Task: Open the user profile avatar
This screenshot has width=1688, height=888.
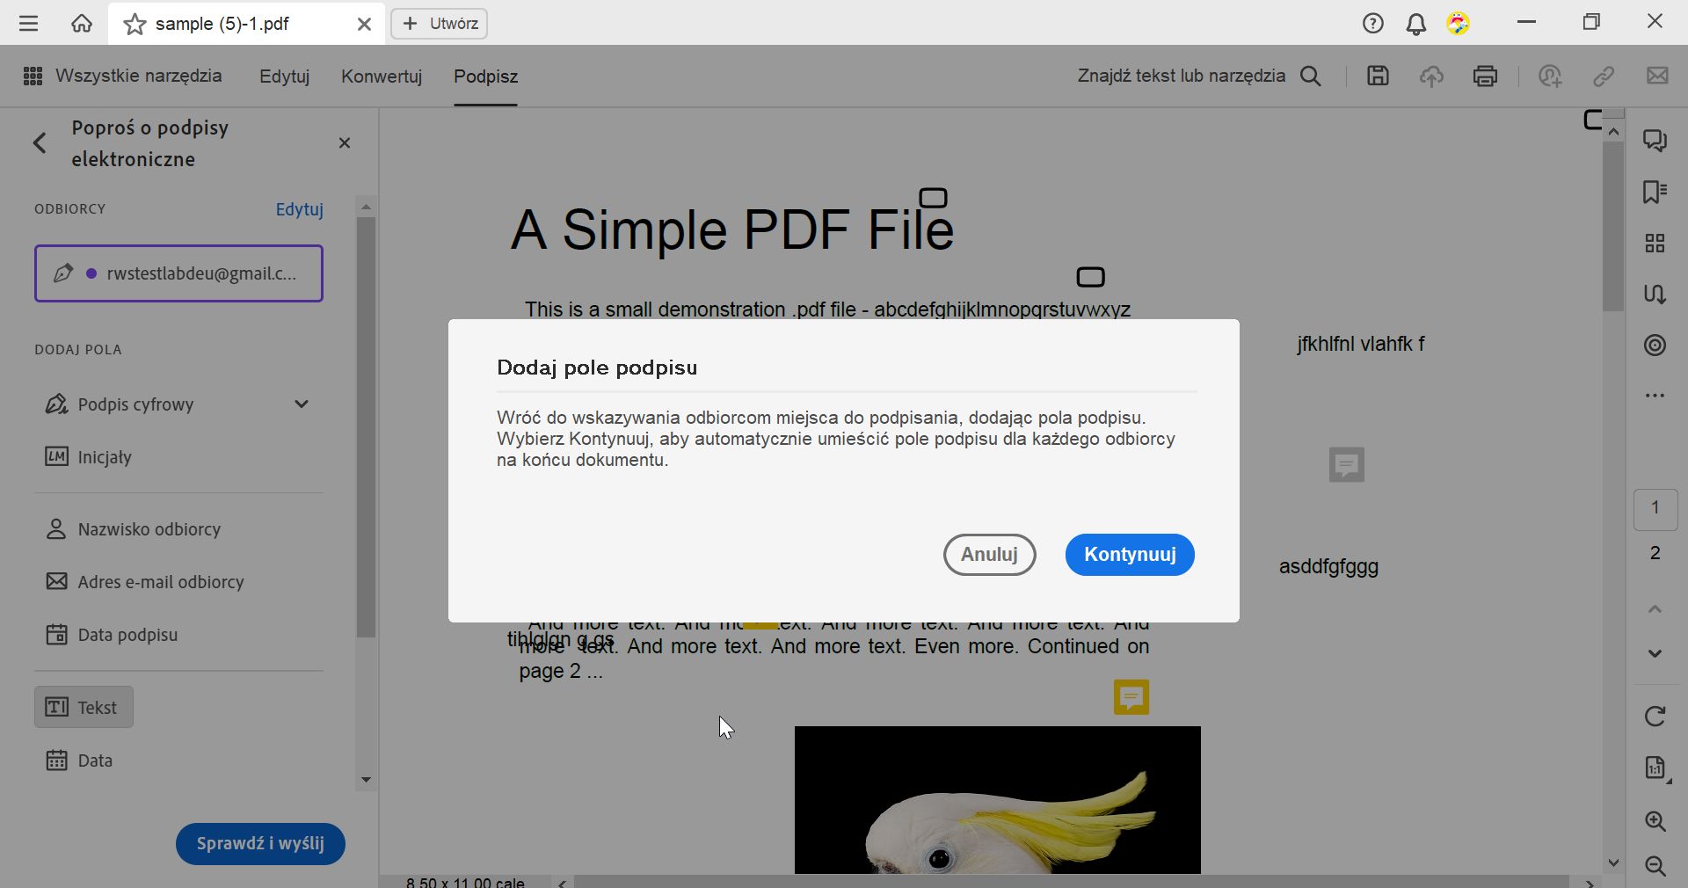Action: pyautogui.click(x=1459, y=24)
